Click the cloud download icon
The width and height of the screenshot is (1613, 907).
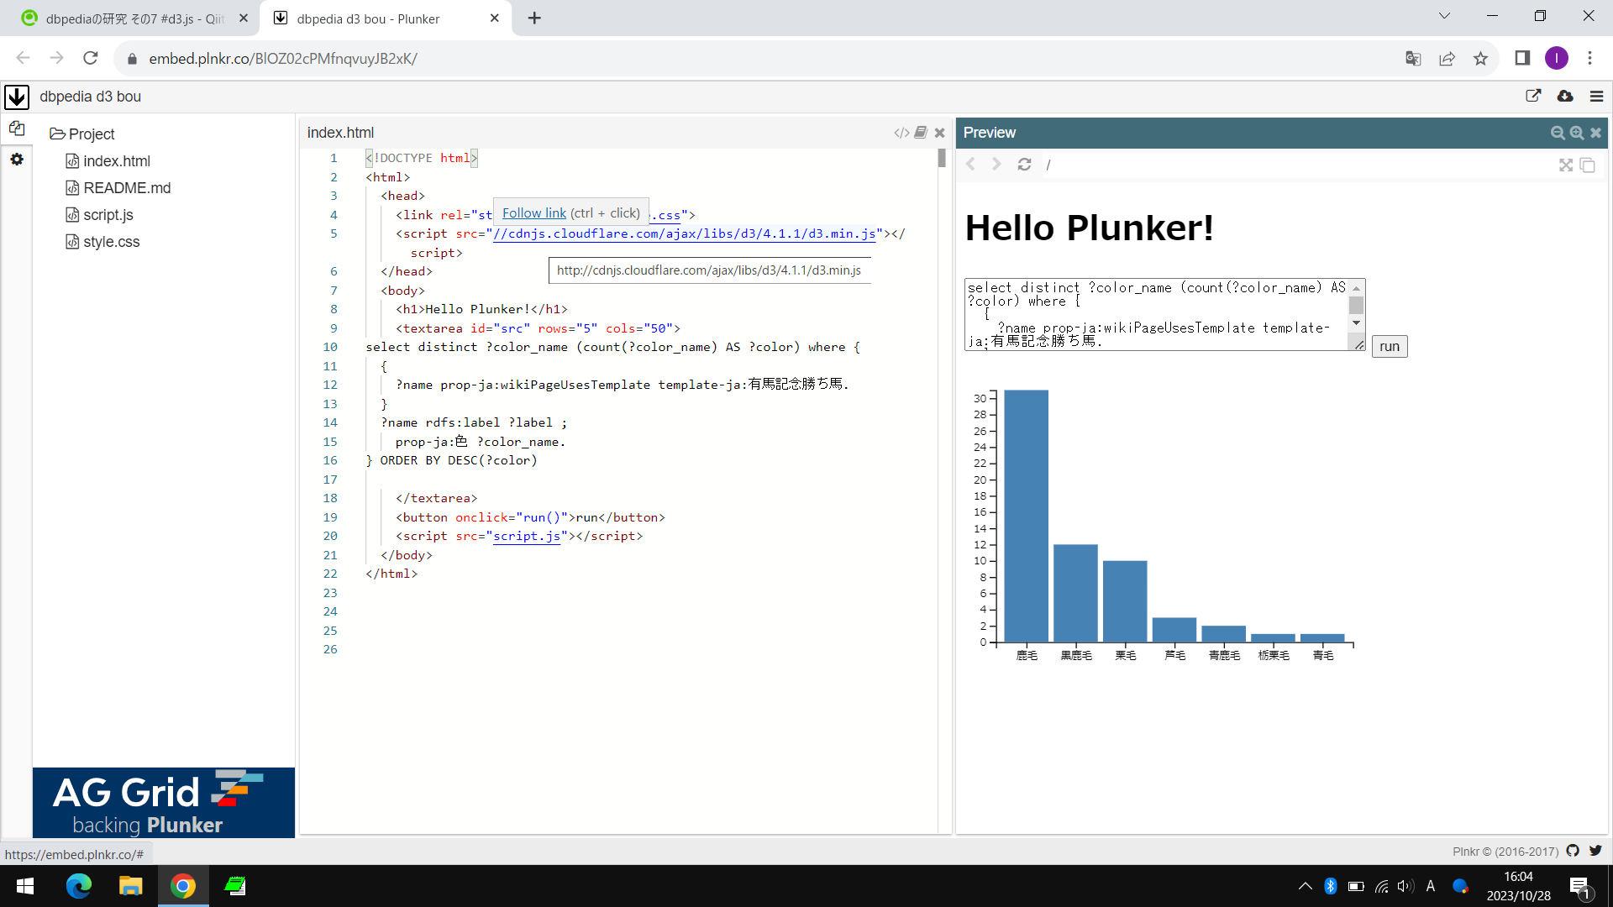1565,97
